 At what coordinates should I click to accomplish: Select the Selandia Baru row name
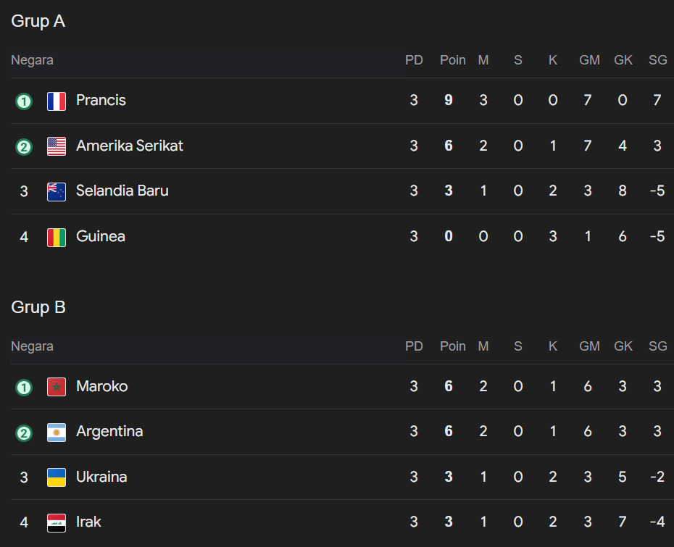coord(122,191)
